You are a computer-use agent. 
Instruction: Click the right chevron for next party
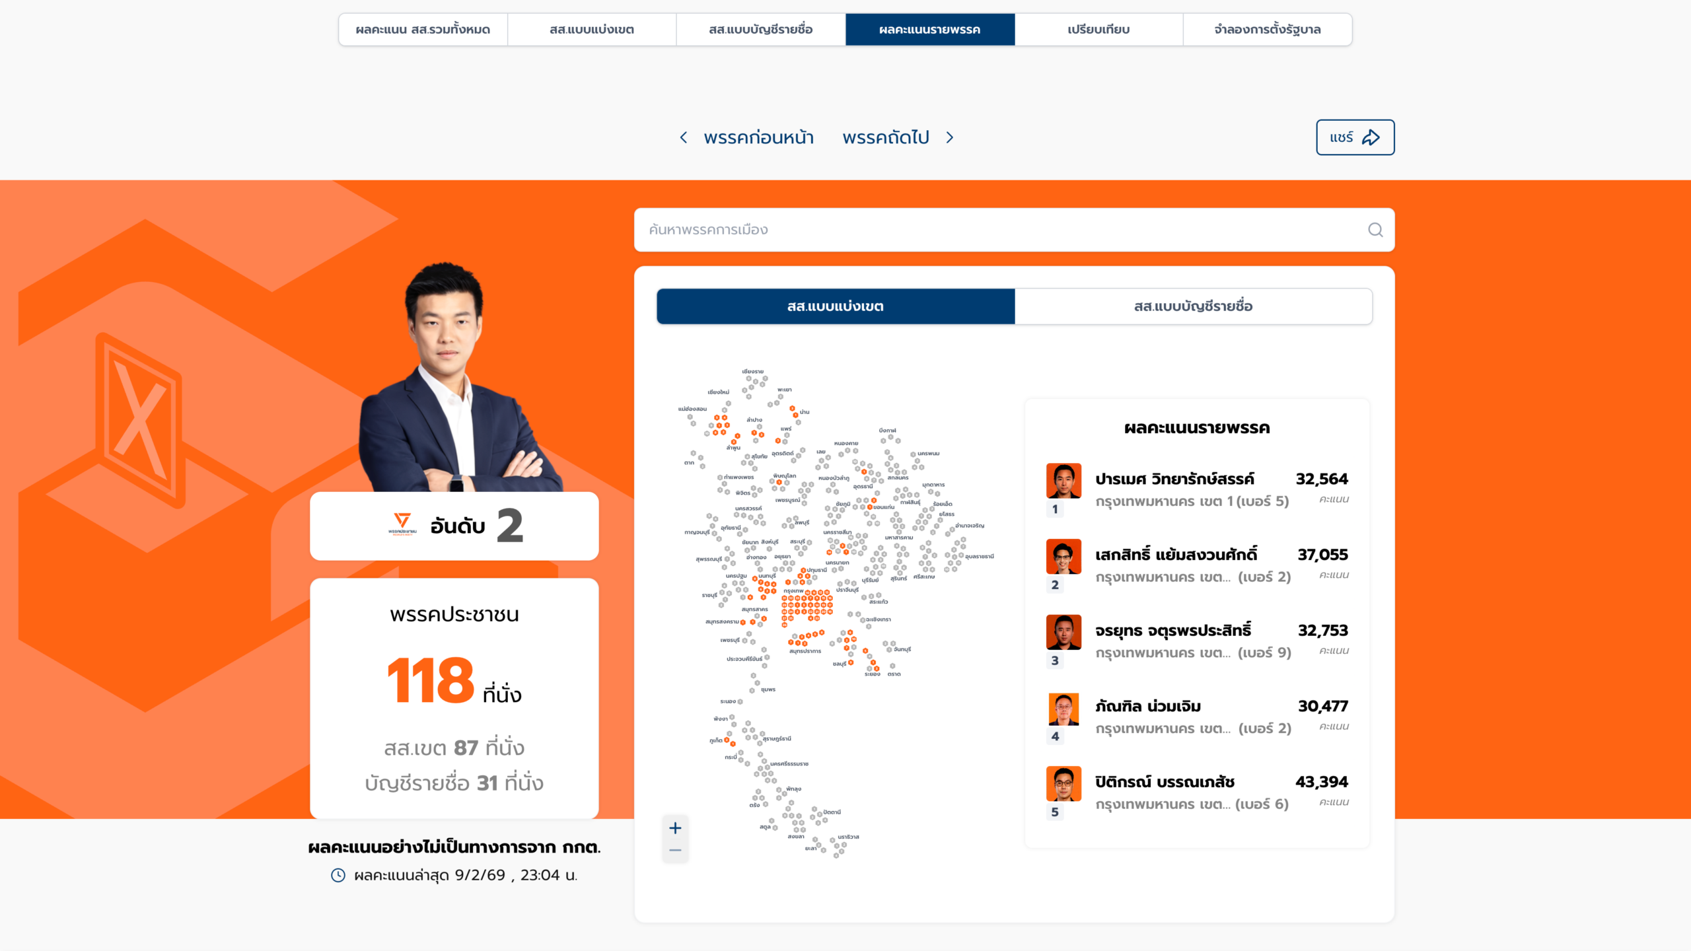point(950,137)
